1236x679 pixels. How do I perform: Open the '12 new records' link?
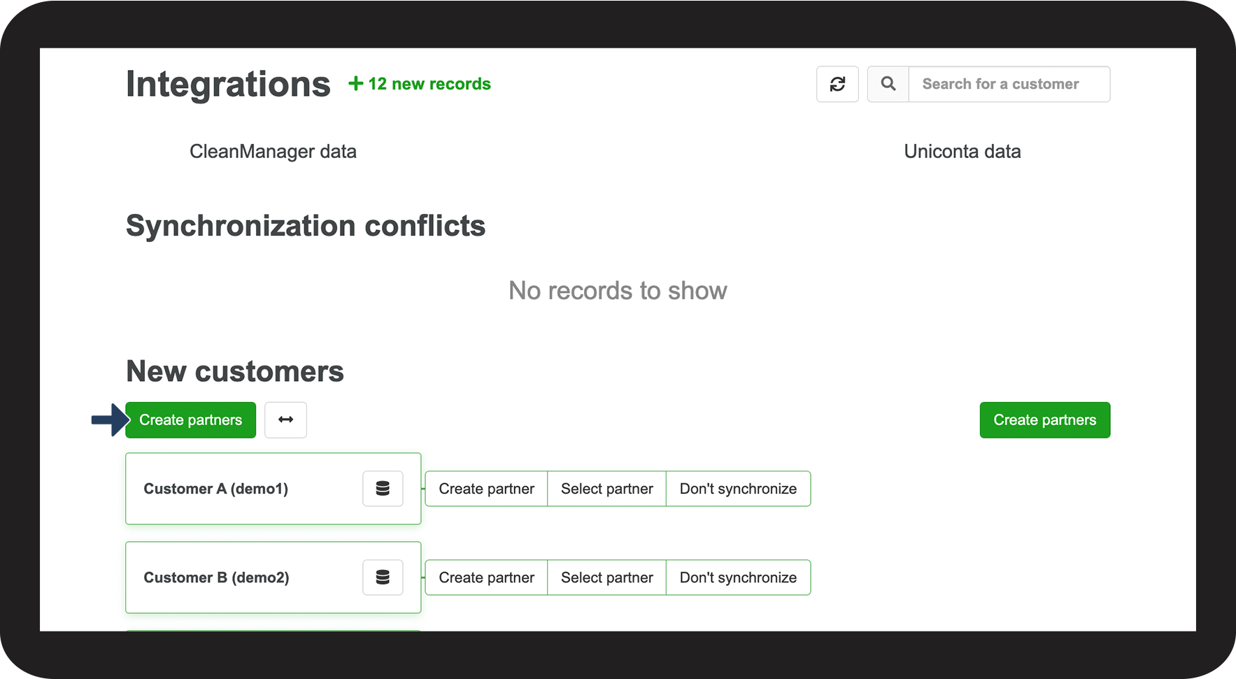pos(420,84)
